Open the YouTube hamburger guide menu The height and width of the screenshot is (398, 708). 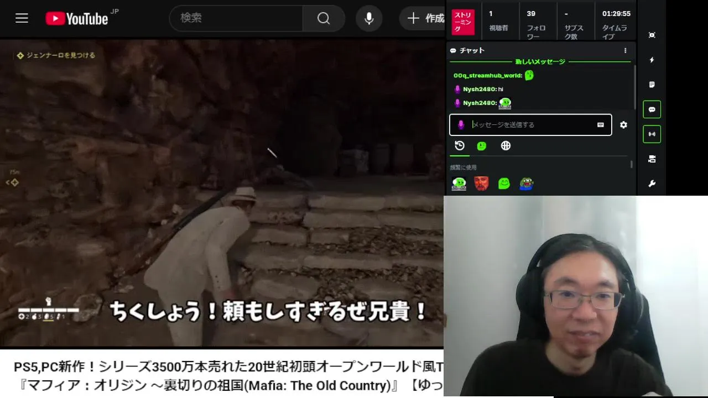pyautogui.click(x=22, y=18)
